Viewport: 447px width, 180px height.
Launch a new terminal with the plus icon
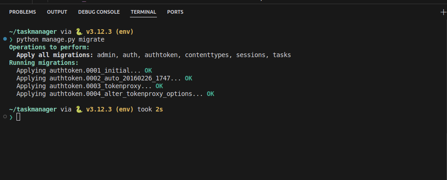click(443, 12)
